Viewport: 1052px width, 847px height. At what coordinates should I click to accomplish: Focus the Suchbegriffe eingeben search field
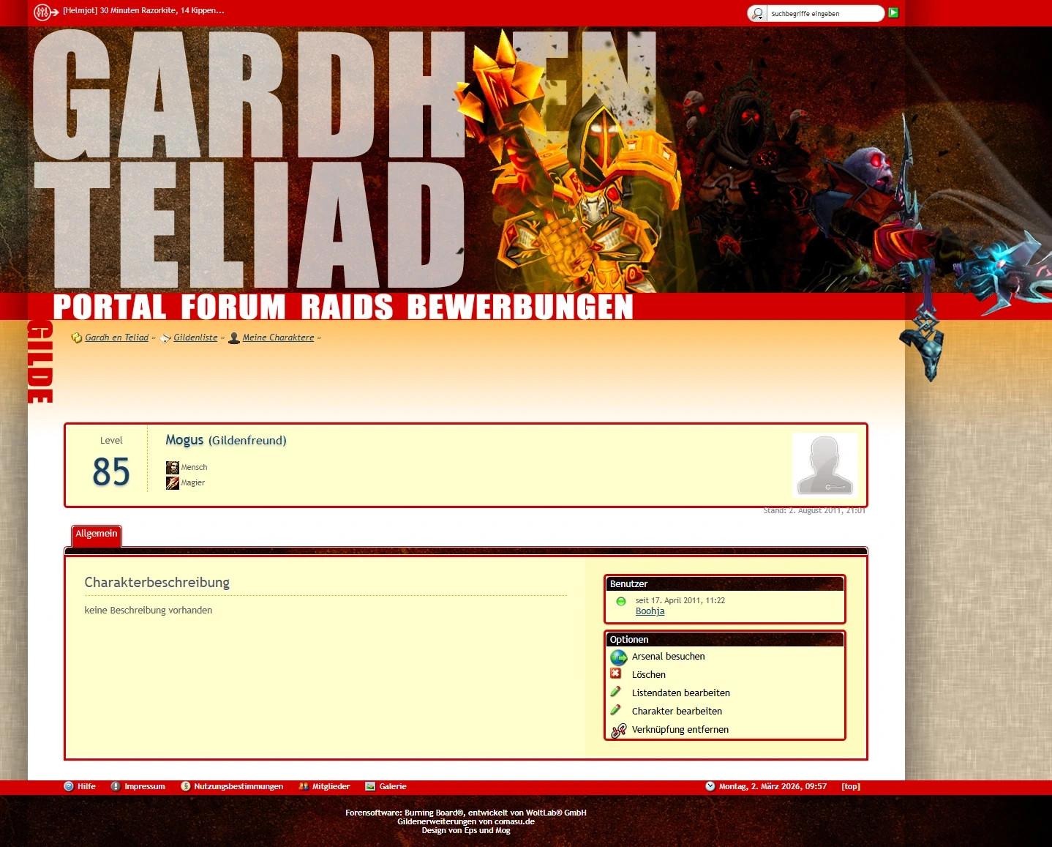coord(825,13)
